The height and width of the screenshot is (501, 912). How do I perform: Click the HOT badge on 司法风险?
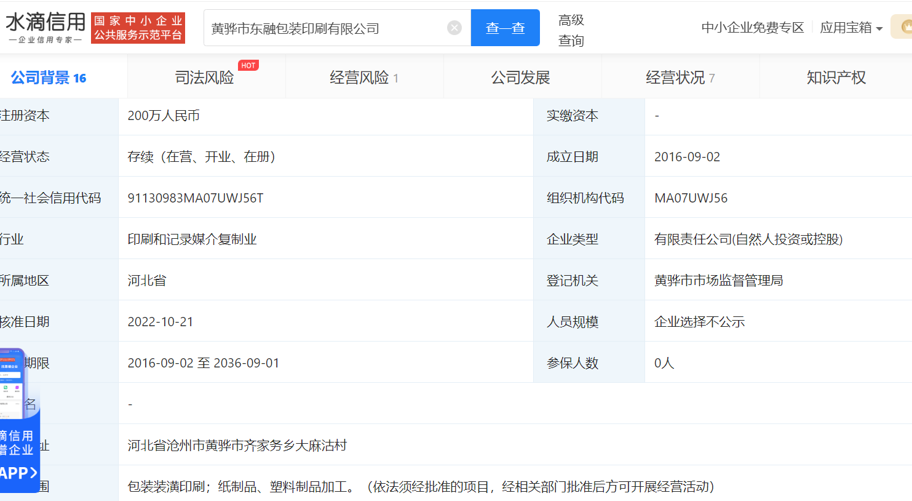click(x=248, y=65)
